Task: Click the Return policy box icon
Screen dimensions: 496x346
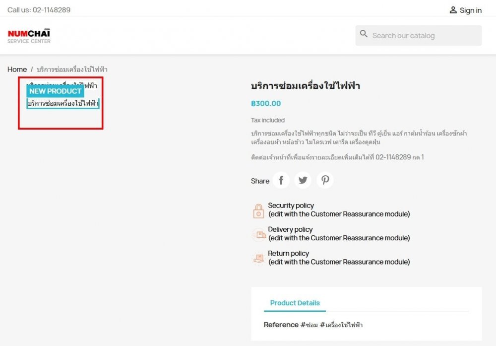Action: (x=258, y=259)
